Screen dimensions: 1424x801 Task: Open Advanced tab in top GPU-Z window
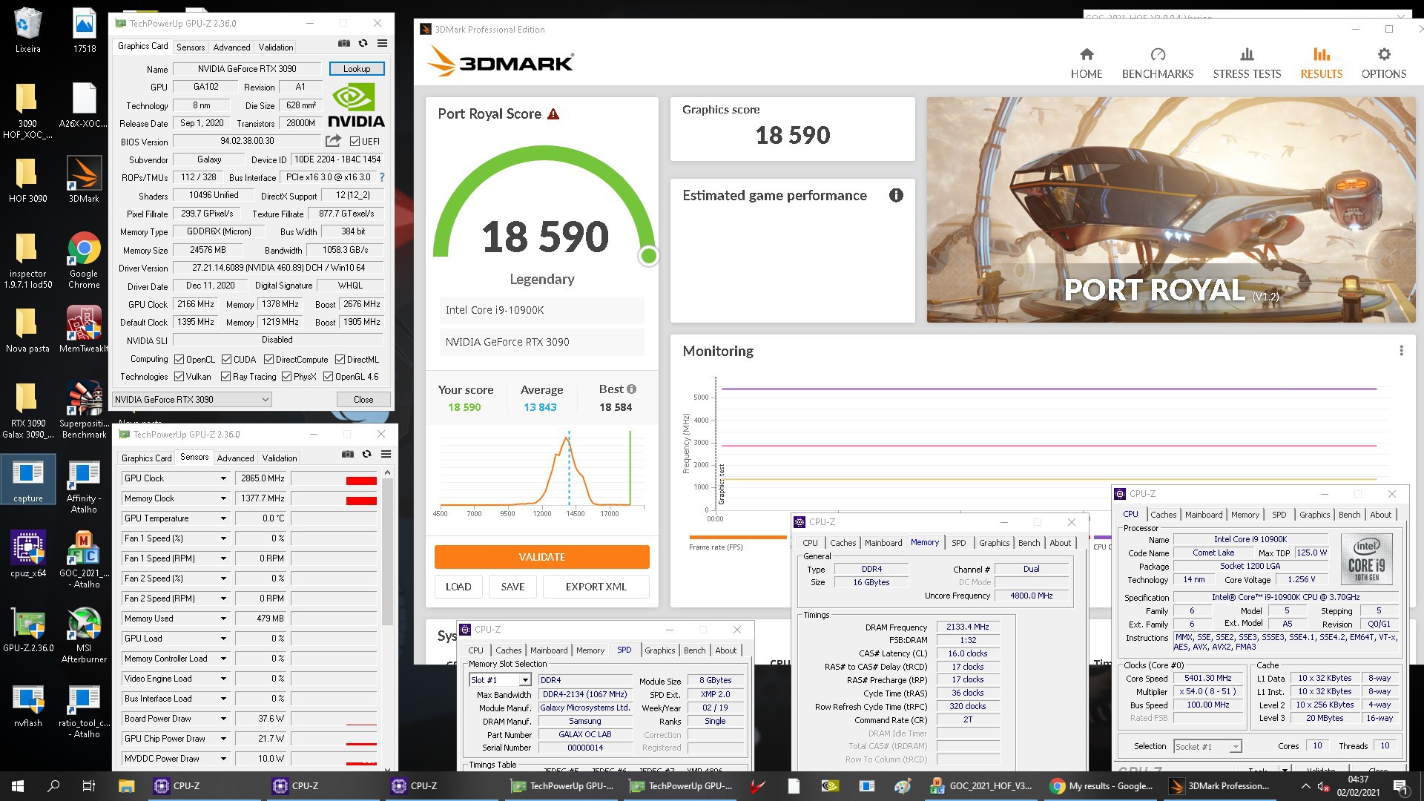point(231,47)
